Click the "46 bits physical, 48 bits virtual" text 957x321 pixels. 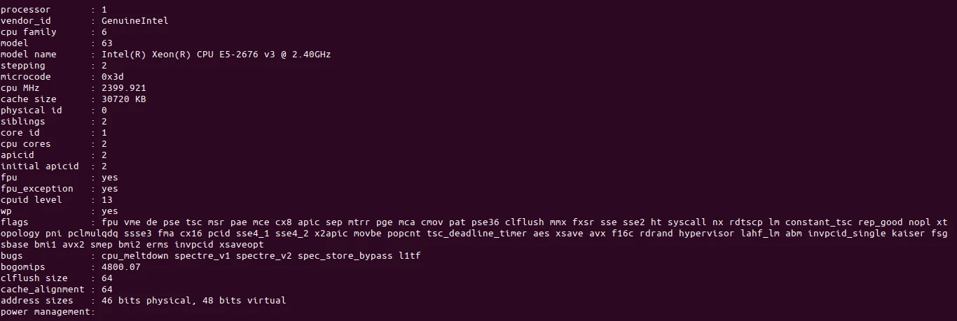pos(193,301)
